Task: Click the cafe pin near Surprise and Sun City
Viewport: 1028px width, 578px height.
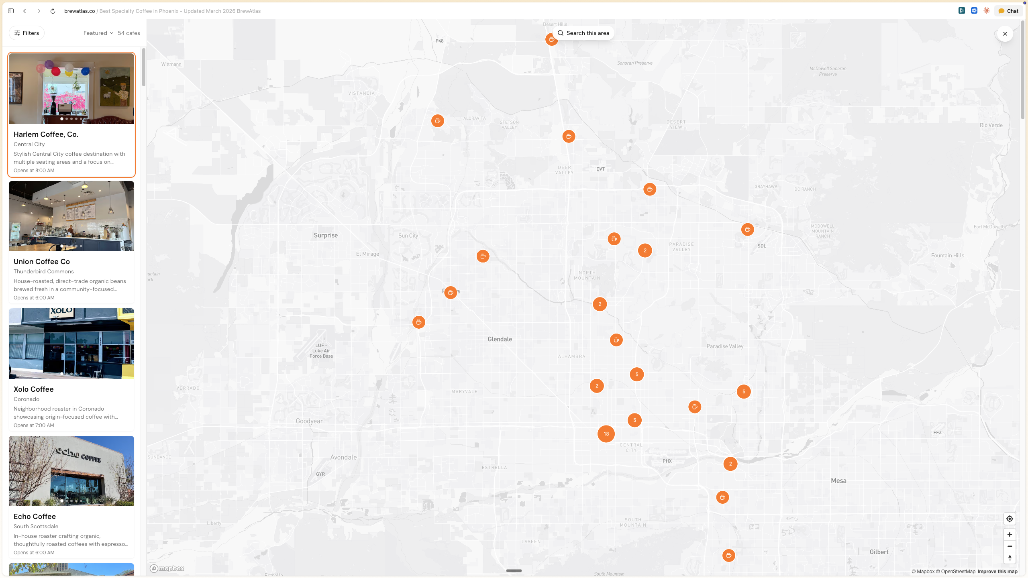Action: 483,256
